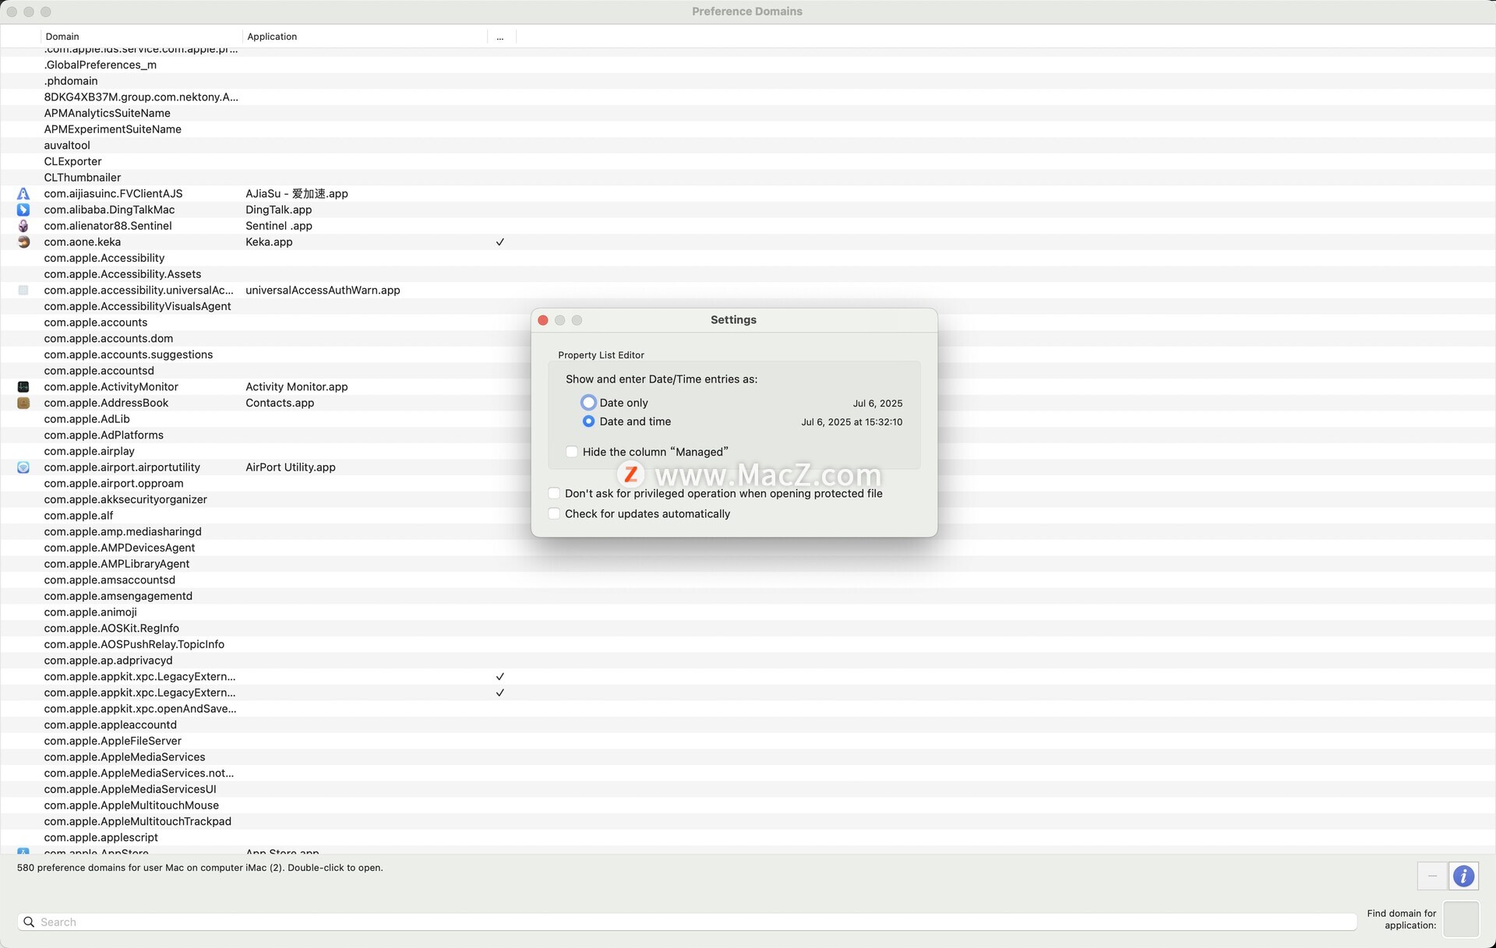Close the Settings window
The height and width of the screenshot is (948, 1496).
coord(543,320)
